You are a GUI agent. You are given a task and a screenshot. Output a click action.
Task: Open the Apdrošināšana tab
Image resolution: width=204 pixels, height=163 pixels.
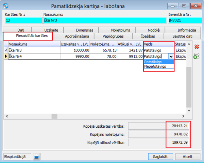[73, 36]
